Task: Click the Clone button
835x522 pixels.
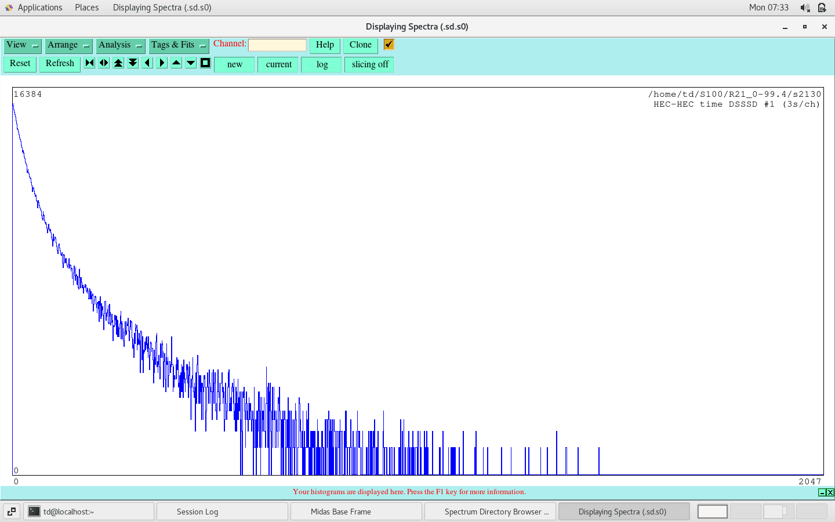Action: coord(360,45)
